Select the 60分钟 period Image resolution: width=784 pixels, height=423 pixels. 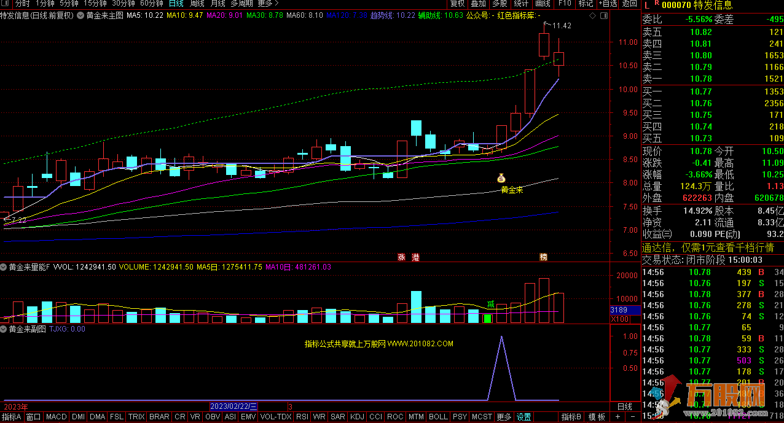click(x=151, y=4)
